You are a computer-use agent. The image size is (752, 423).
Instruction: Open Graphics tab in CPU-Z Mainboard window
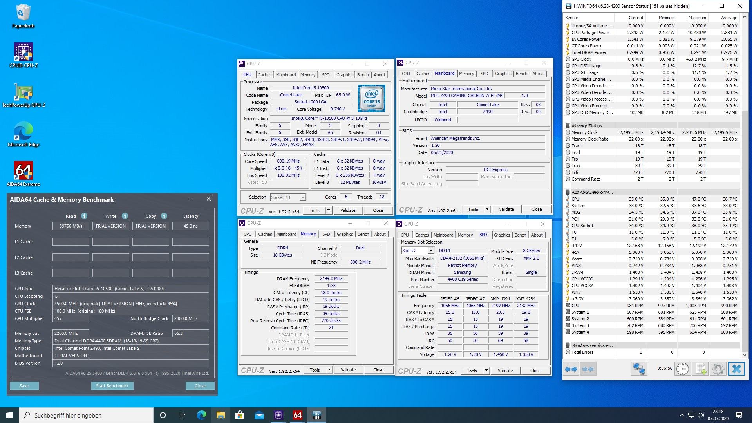click(503, 74)
